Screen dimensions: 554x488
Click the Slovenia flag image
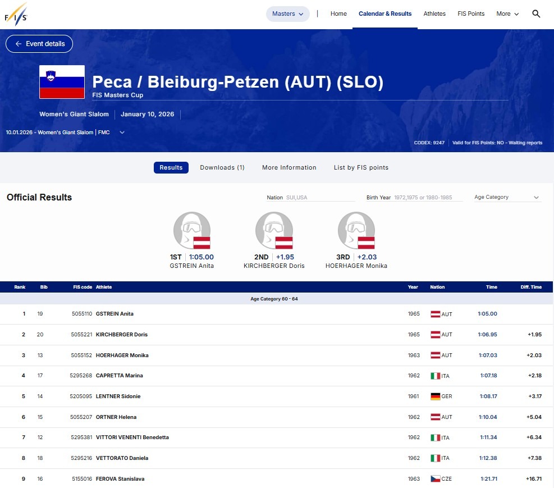pos(62,82)
